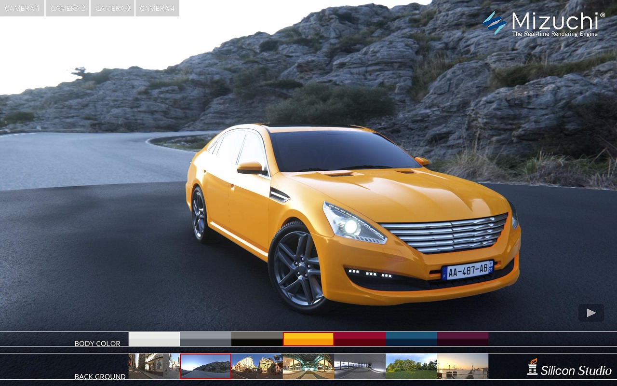Apply the red body color swatch
Image resolution: width=617 pixels, height=386 pixels.
(360, 339)
